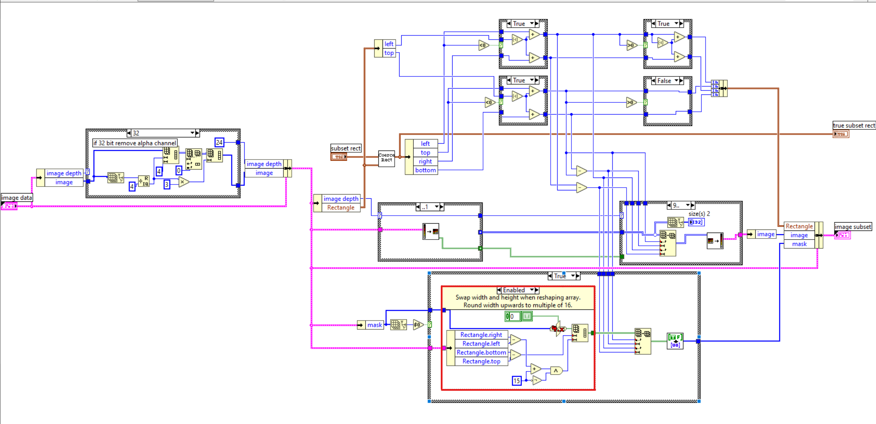Click the Reshape Array node in Enabled frame

point(580,333)
